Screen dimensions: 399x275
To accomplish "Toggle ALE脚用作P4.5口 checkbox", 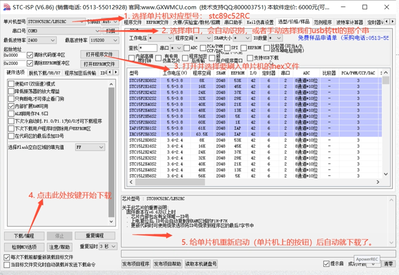I will pyautogui.click(x=11, y=114).
